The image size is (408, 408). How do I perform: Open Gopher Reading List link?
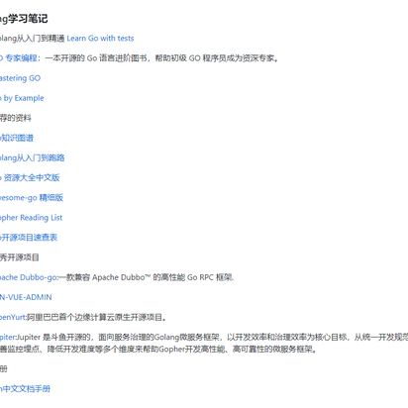click(31, 218)
